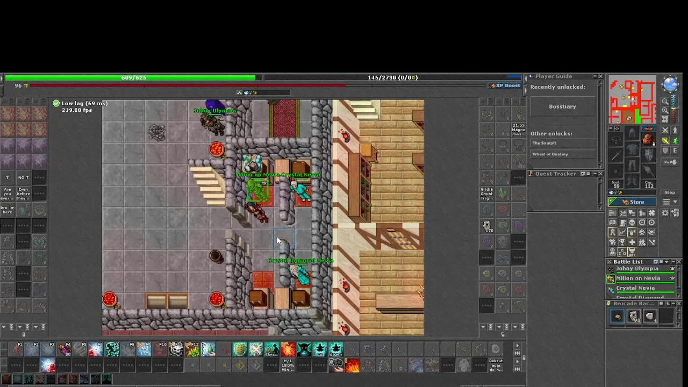Click the Rekrutacja text hotkey

(x=496, y=365)
